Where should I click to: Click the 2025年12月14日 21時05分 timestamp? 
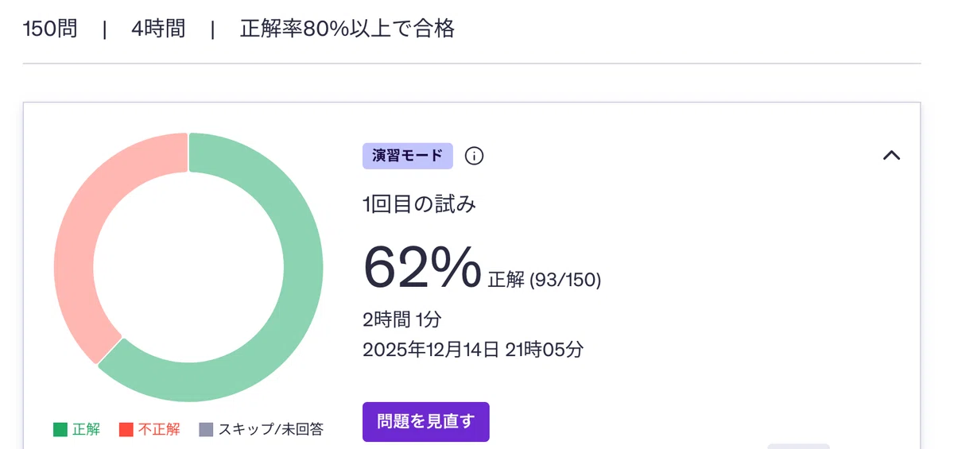[473, 350]
